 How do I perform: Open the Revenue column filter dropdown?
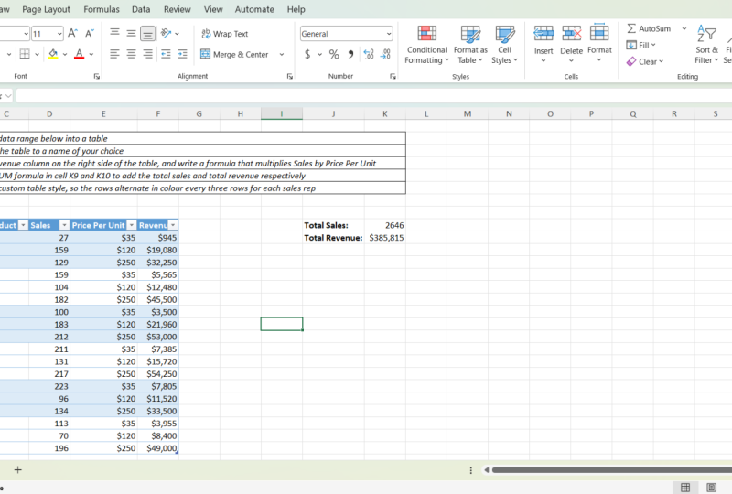[173, 225]
